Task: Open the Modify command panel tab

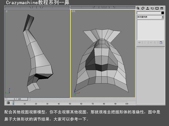Action: point(143,8)
